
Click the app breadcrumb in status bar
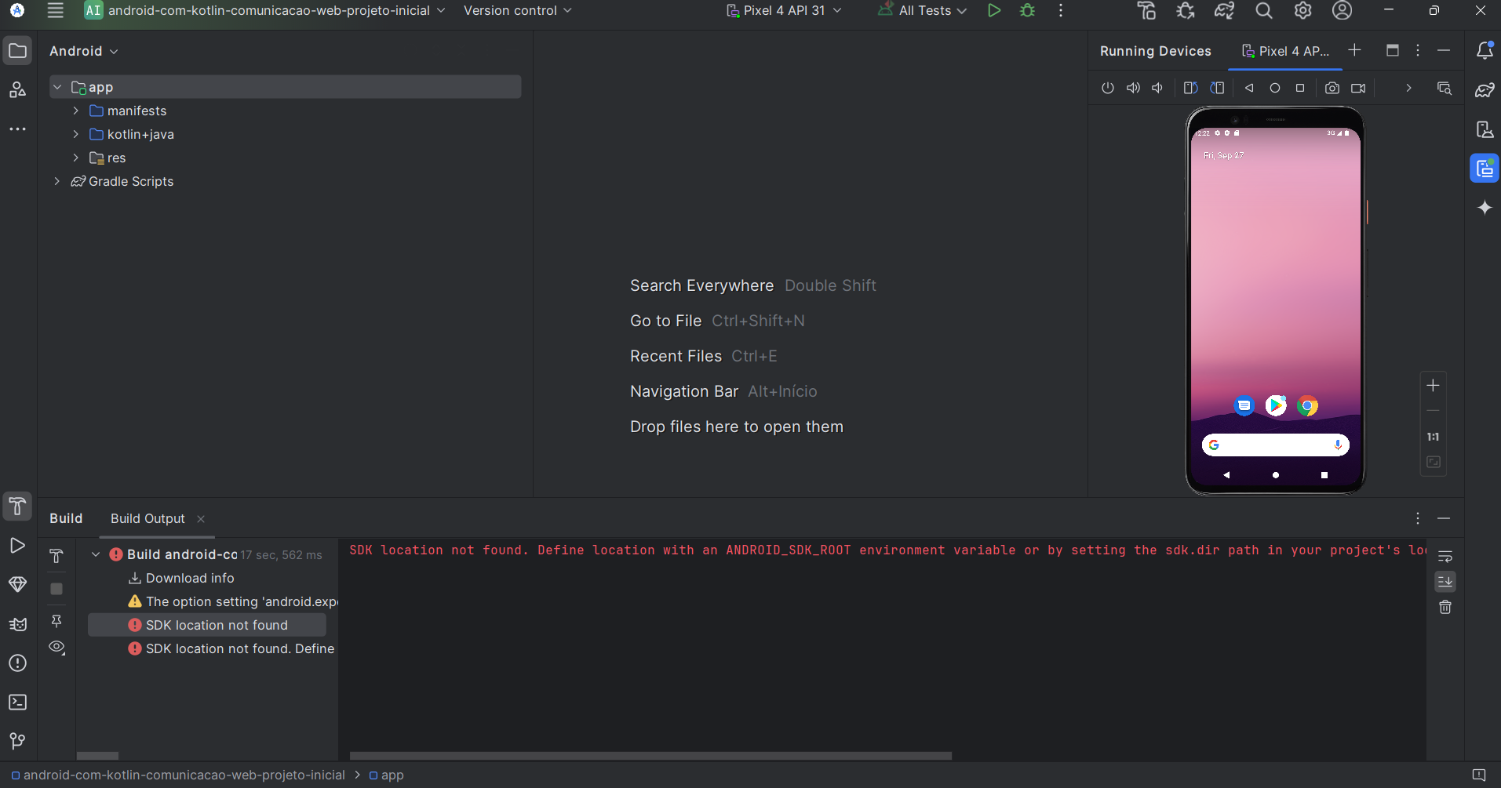pyautogui.click(x=386, y=775)
